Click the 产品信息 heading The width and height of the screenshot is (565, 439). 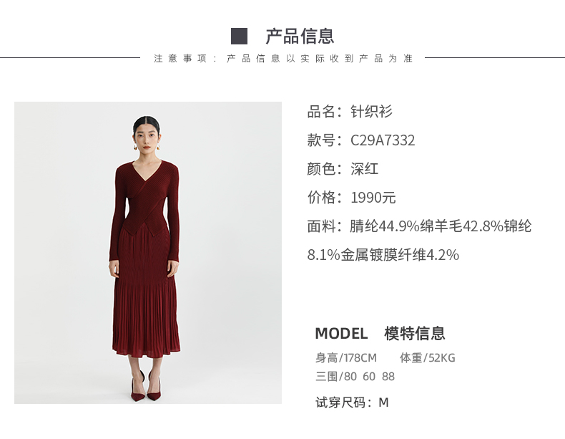click(300, 37)
